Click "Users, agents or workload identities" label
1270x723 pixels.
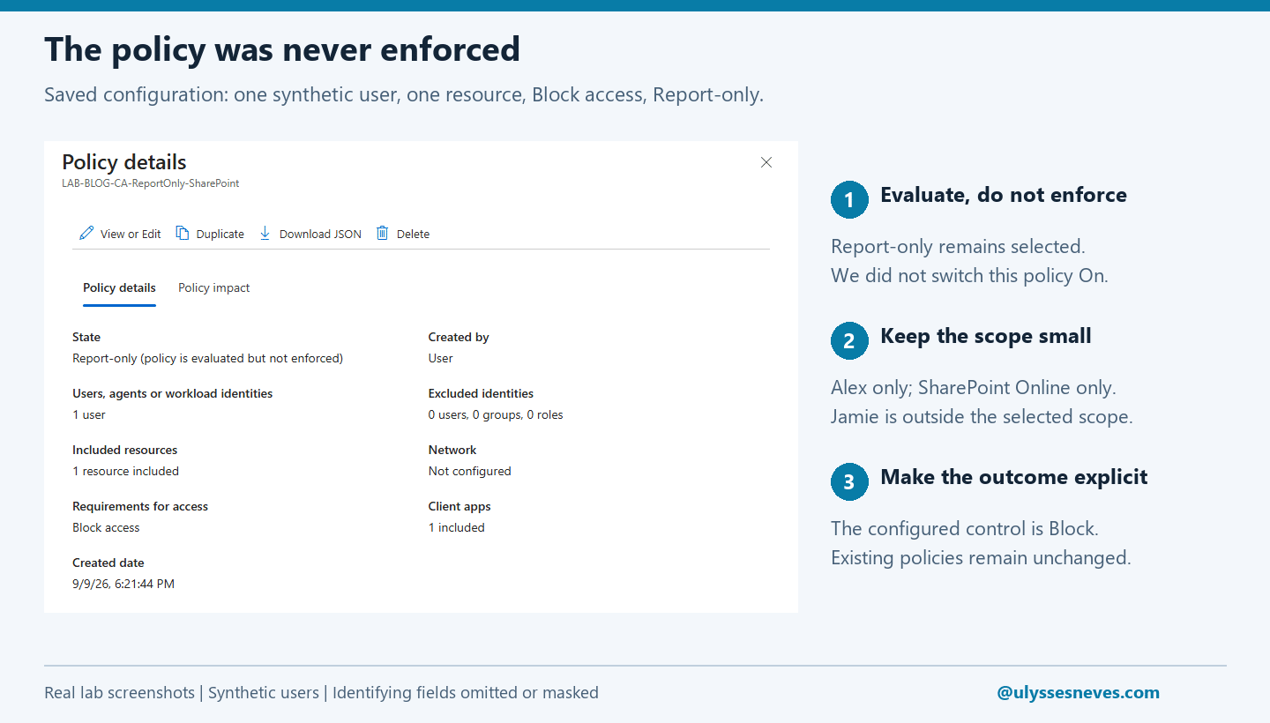click(173, 393)
